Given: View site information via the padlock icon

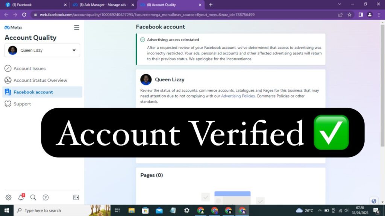Looking at the screenshot, I should click(35, 15).
